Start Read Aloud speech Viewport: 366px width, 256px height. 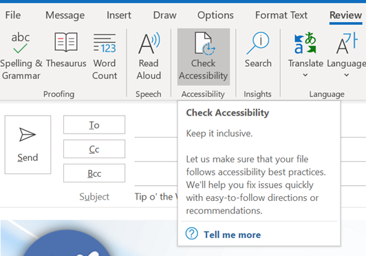click(149, 56)
